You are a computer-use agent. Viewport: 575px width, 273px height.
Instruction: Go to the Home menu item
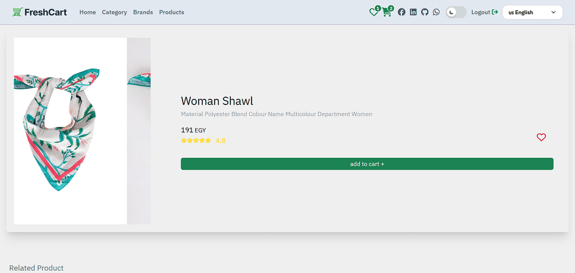[x=88, y=12]
